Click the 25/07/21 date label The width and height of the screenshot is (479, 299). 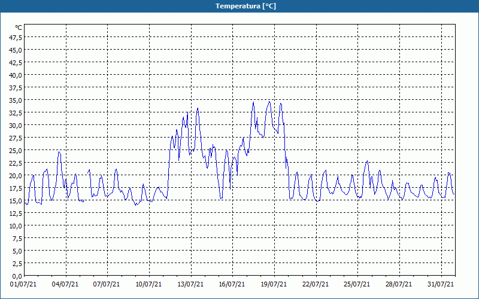point(357,285)
